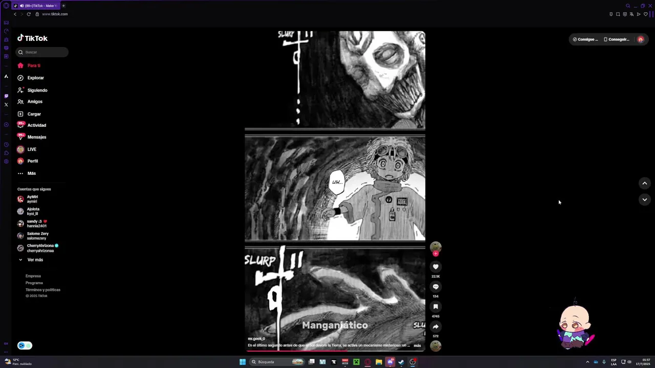The width and height of the screenshot is (655, 368).
Task: Open the Windows Start menu
Action: click(243, 362)
